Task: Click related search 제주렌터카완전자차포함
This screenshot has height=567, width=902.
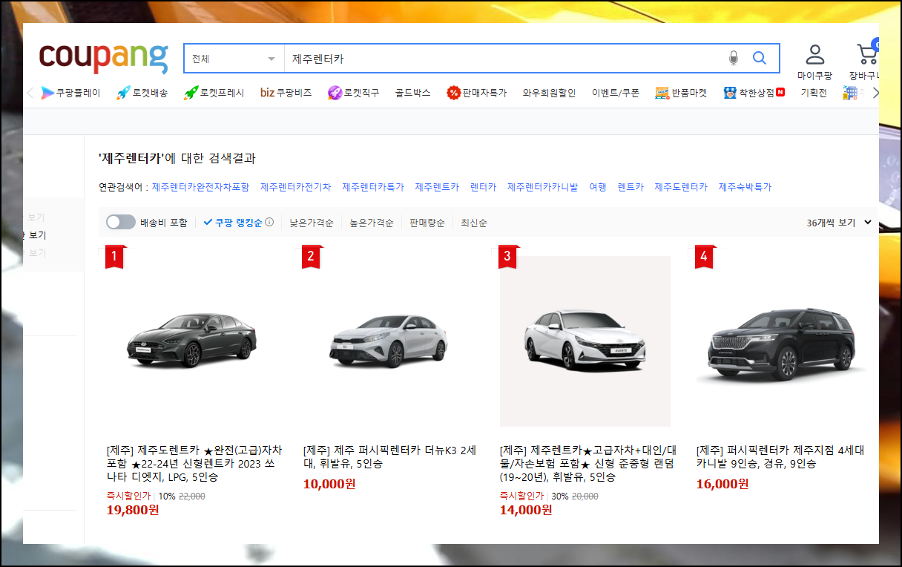Action: [x=200, y=187]
